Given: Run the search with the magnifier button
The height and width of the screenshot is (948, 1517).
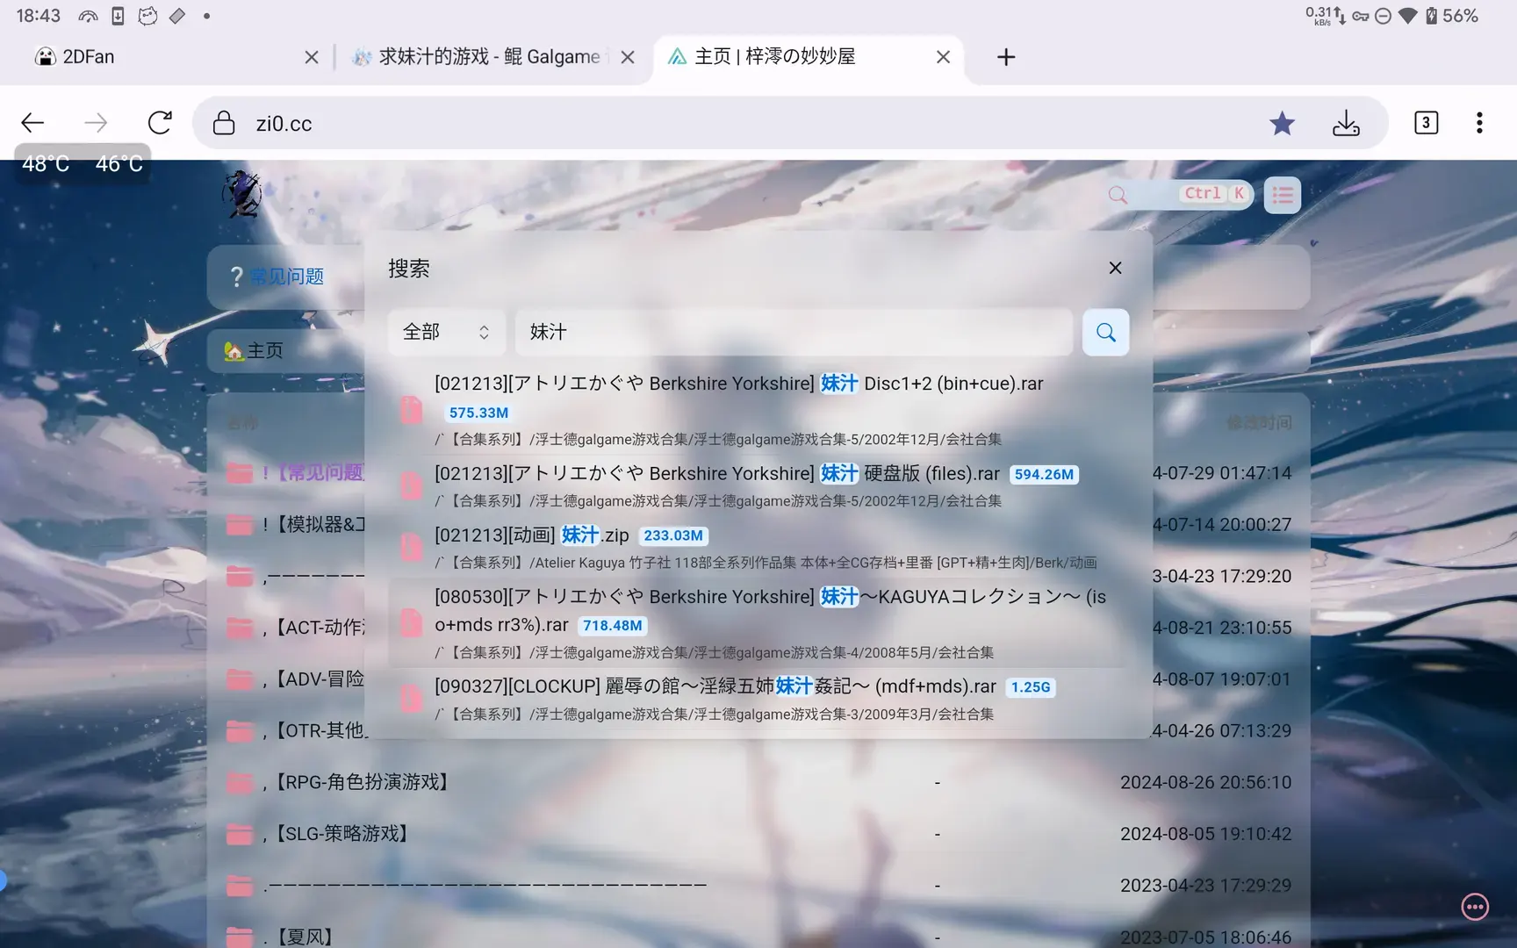Looking at the screenshot, I should pos(1106,333).
